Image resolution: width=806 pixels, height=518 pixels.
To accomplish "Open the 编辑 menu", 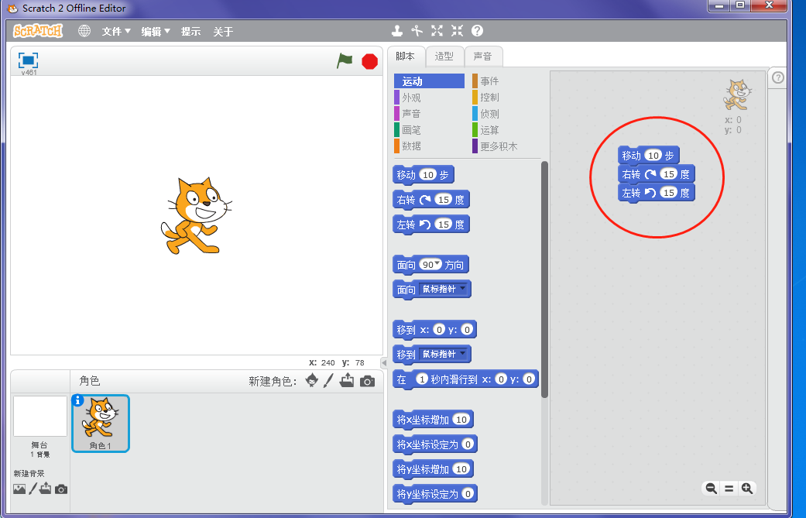I will [x=155, y=31].
